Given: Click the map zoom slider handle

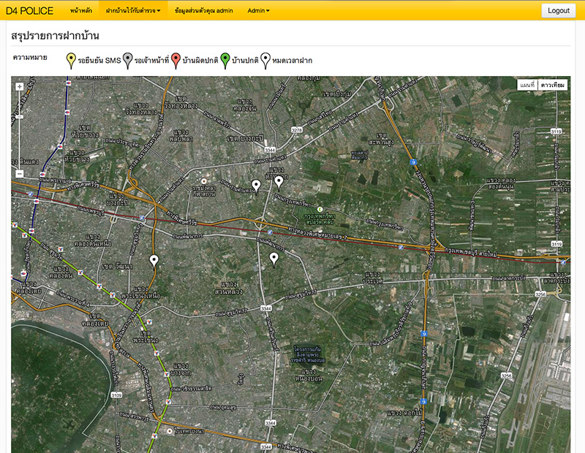Looking at the screenshot, I should 19,115.
